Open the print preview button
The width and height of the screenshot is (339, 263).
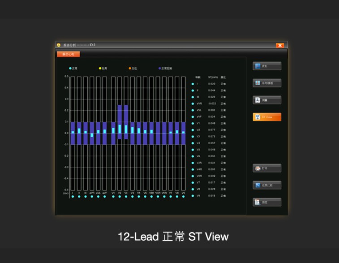pyautogui.click(x=267, y=202)
